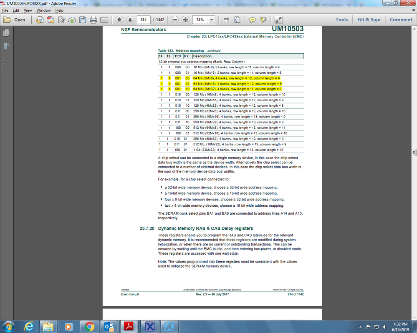
Task: Open the Comment pane
Action: tap(401, 20)
